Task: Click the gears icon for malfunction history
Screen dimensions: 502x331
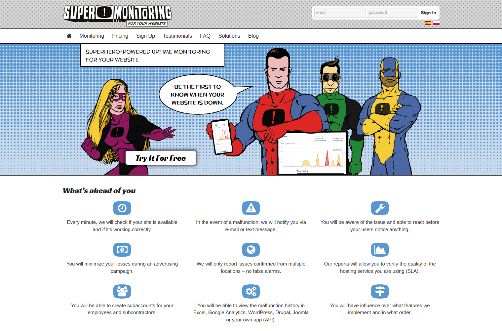Action: tap(251, 291)
